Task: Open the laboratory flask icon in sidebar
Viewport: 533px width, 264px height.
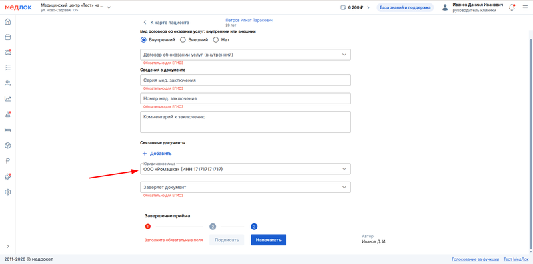Action: [8, 114]
